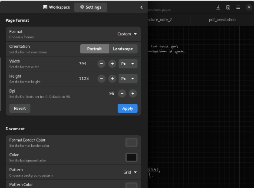The height and width of the screenshot is (188, 254).
Task: Decrease width with the minus button
Action: [102, 64]
